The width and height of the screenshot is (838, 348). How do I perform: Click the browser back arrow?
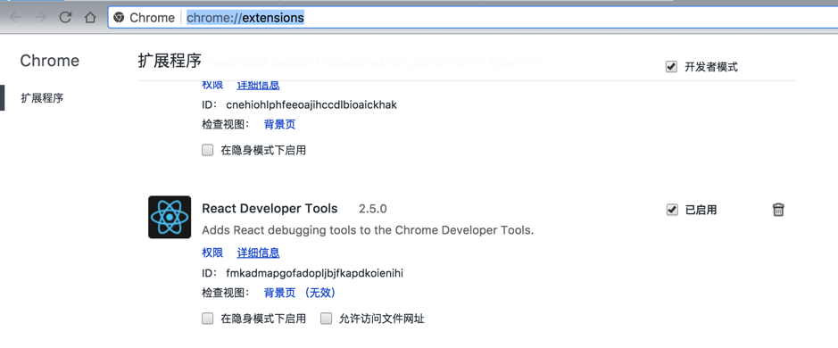(x=15, y=18)
